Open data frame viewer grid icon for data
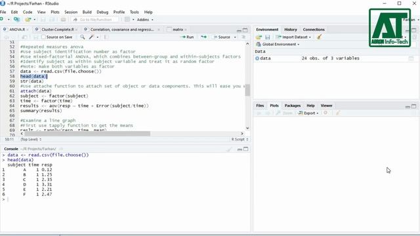 (x=411, y=58)
